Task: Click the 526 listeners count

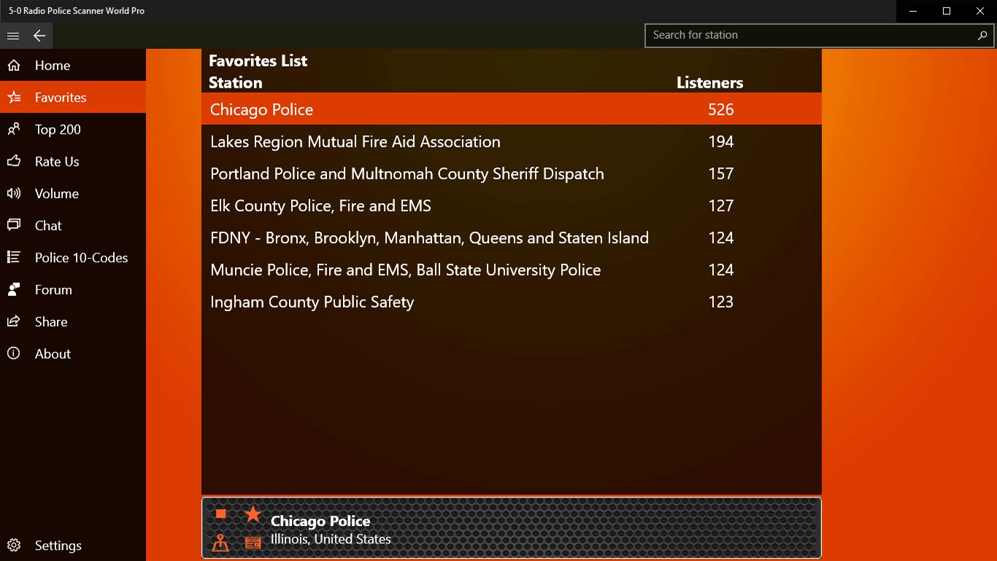Action: (x=721, y=110)
